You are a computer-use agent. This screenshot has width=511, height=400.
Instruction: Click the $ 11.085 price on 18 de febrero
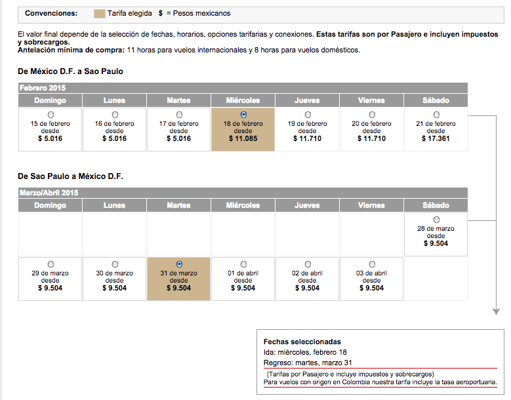pyautogui.click(x=243, y=138)
